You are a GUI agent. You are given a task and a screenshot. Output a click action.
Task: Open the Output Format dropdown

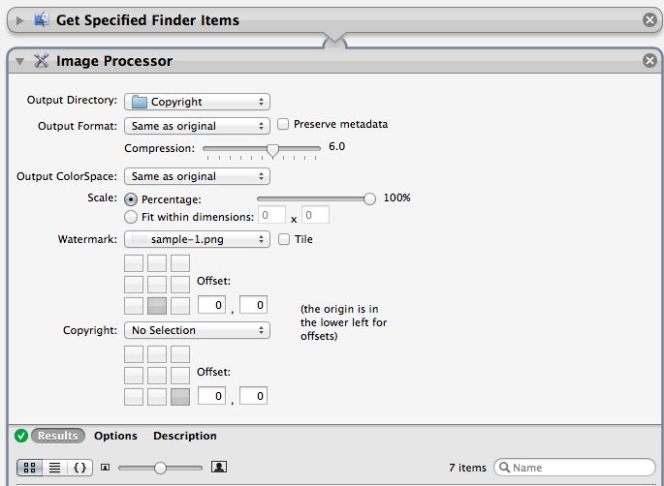click(197, 126)
